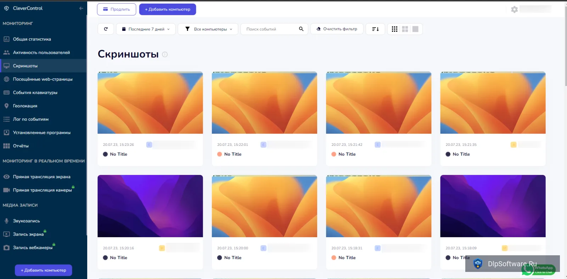Select Скриншоты in the sidebar
The height and width of the screenshot is (279, 567).
click(x=43, y=66)
